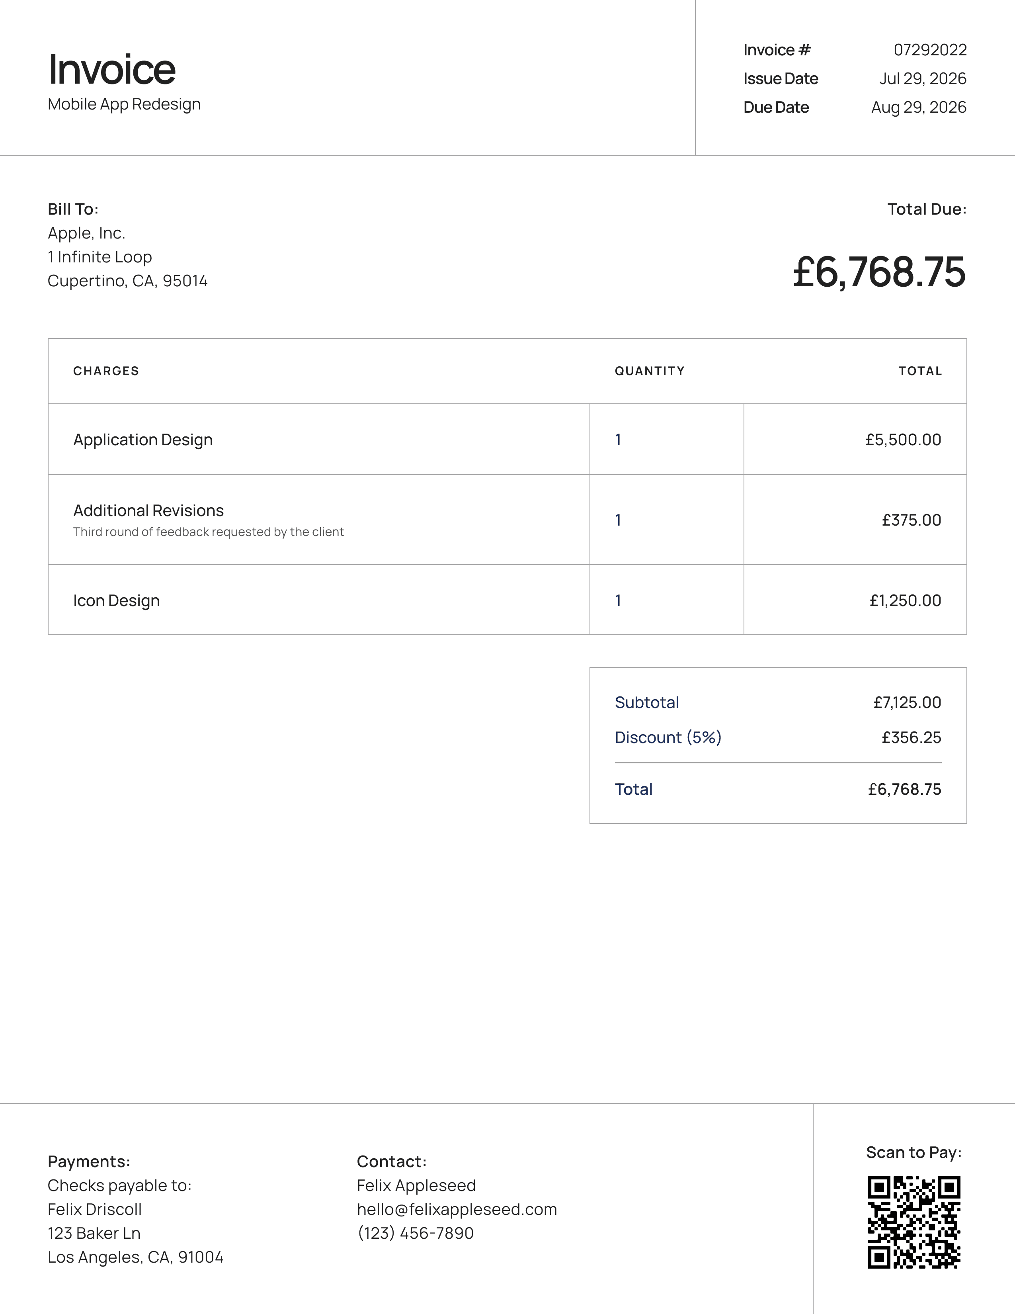The width and height of the screenshot is (1015, 1314).
Task: Select the Mobile App Redesign subtitle
Action: point(124,104)
